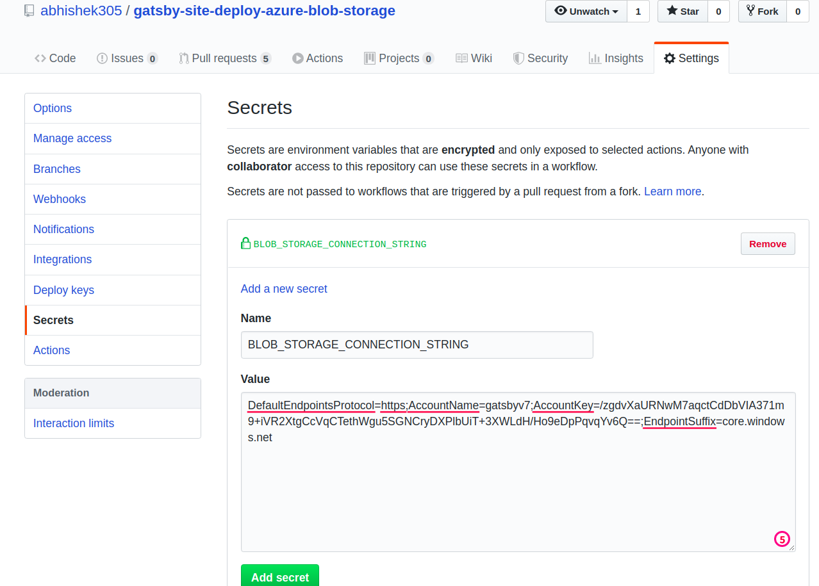Focus the secret Name input field

click(417, 345)
